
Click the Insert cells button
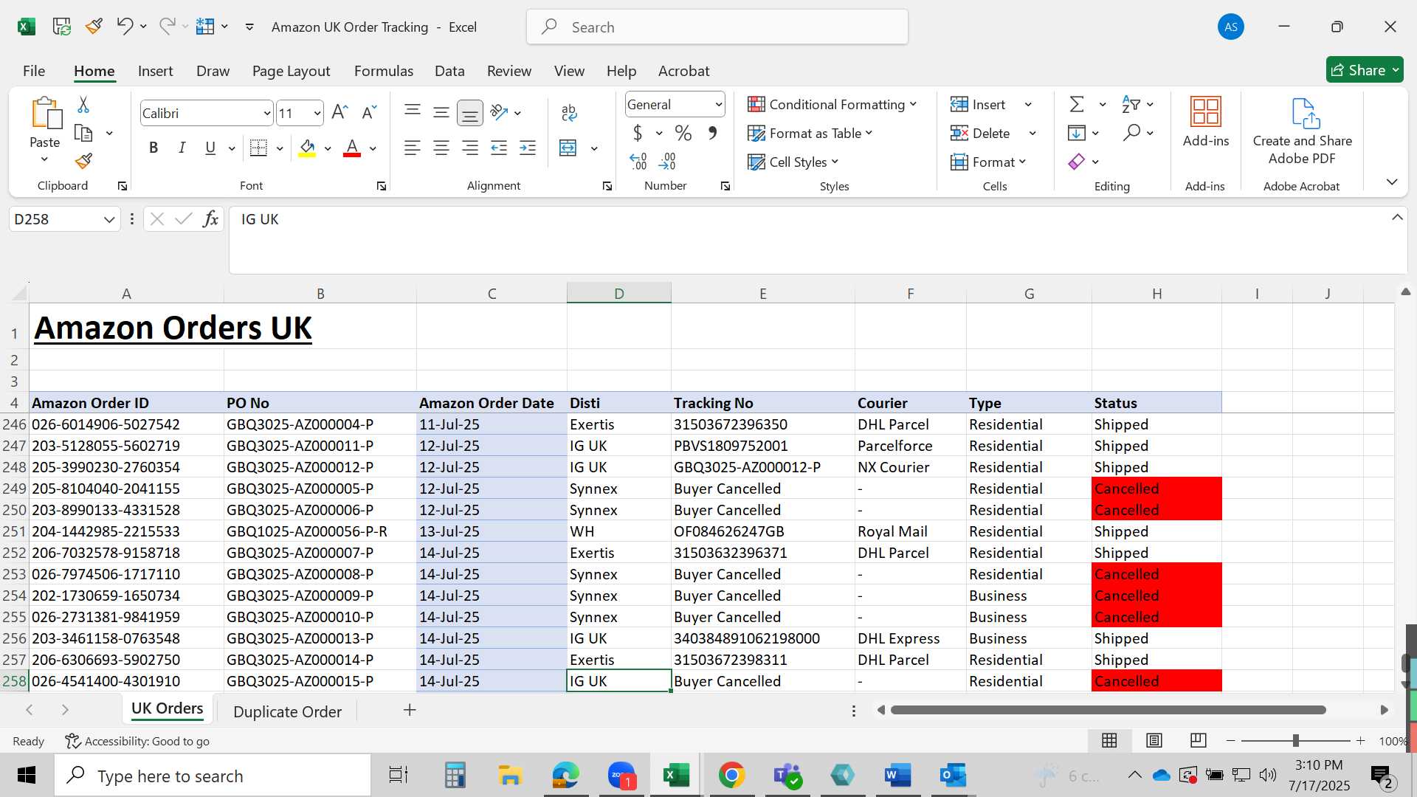[x=979, y=104]
